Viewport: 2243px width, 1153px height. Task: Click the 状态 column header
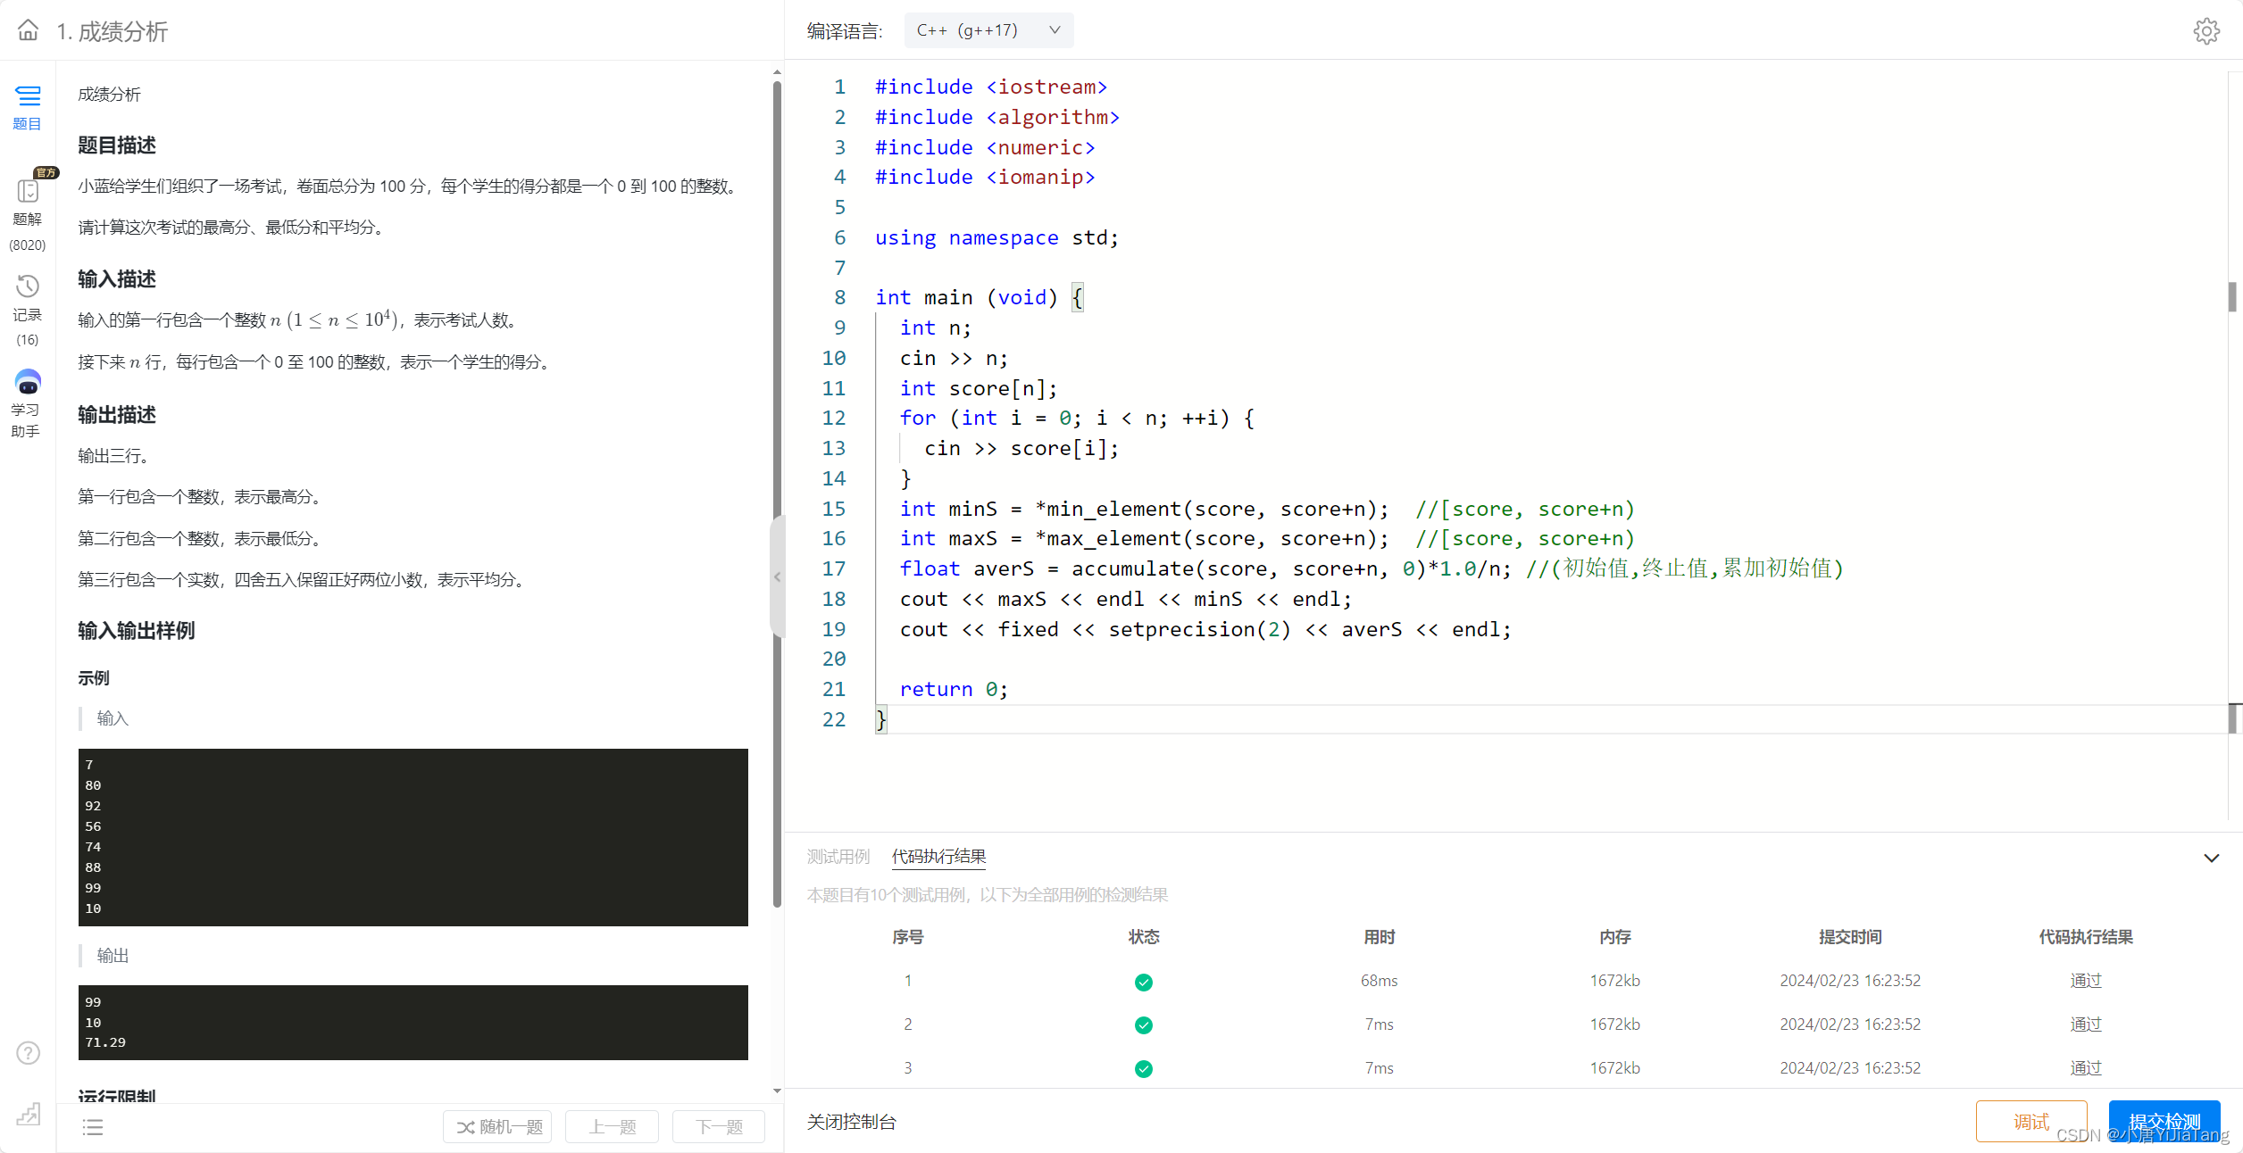1143,937
